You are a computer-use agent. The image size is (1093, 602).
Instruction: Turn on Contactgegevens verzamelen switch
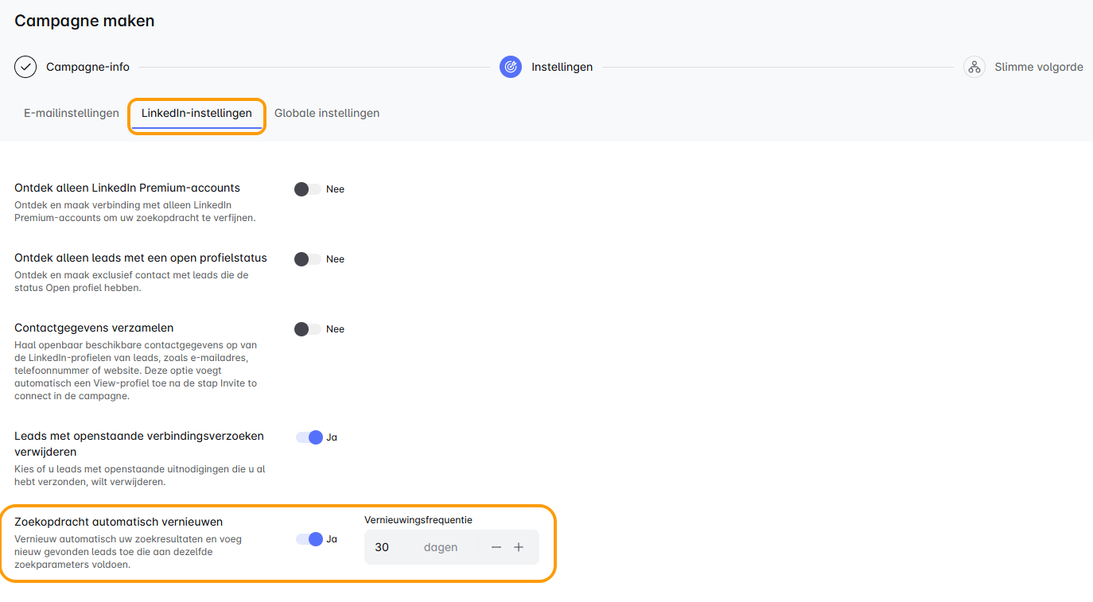(307, 329)
